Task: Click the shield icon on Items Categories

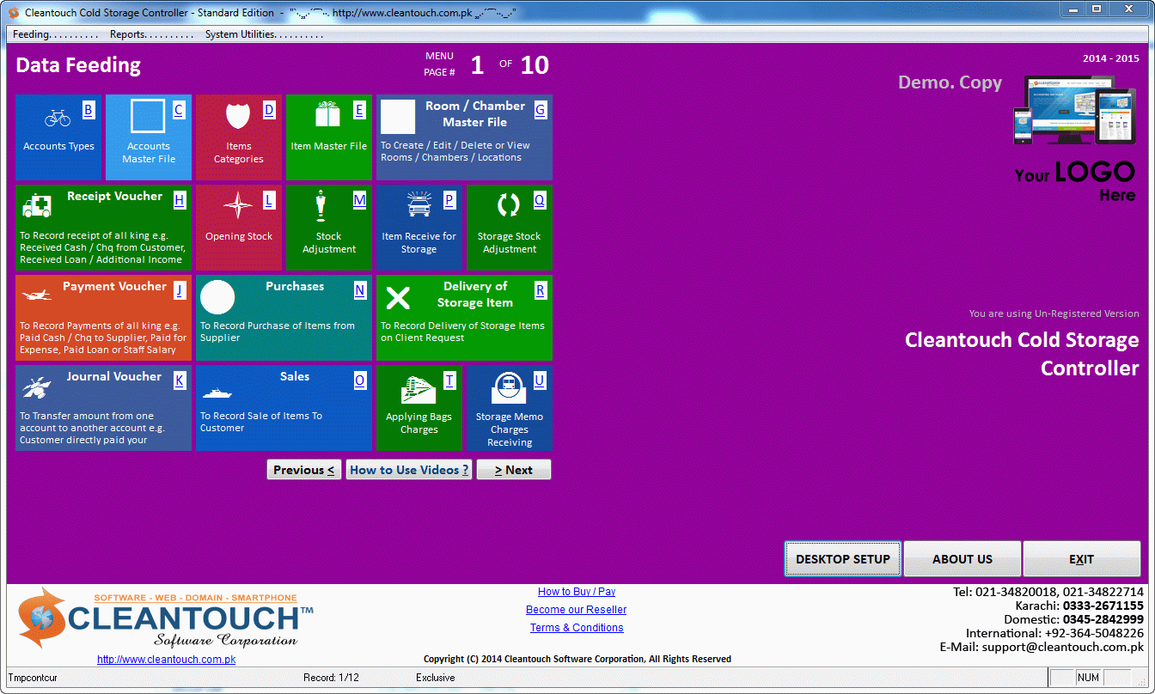Action: [x=238, y=116]
